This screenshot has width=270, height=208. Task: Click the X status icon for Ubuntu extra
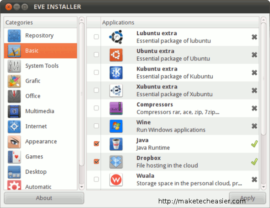pos(254,55)
